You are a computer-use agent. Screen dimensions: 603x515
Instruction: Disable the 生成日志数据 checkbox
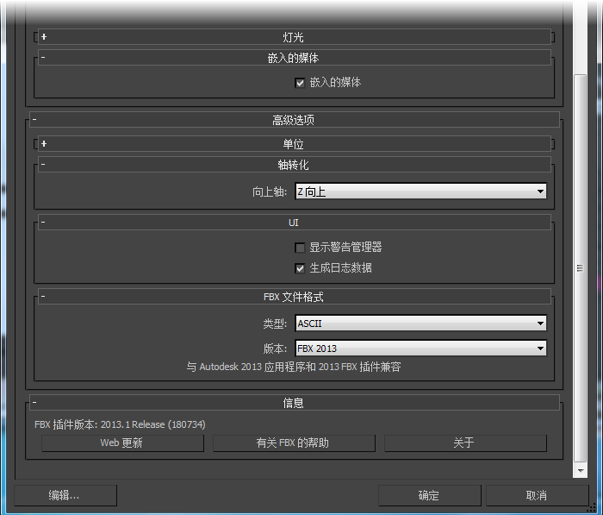coord(300,268)
